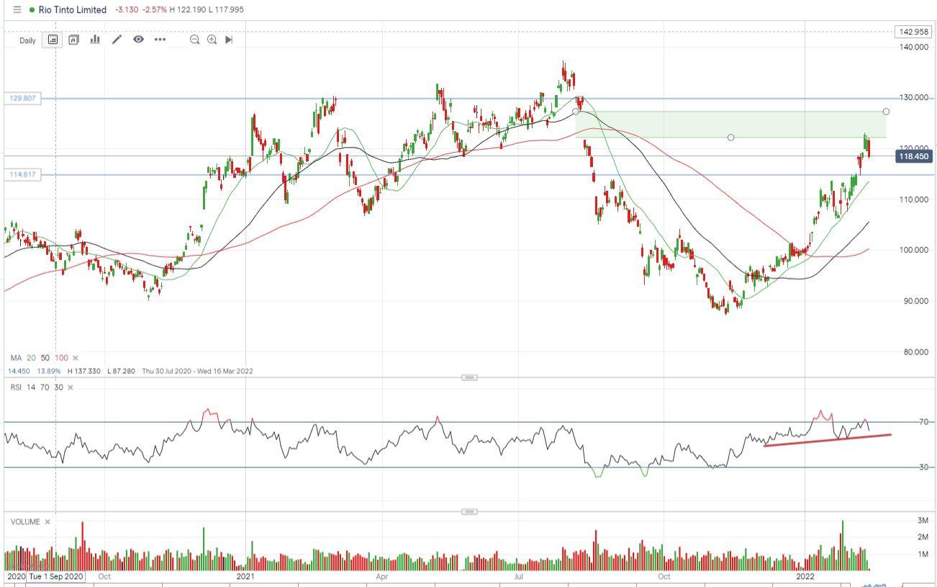Select the pencil drawing tool
The image size is (937, 587).
[117, 40]
